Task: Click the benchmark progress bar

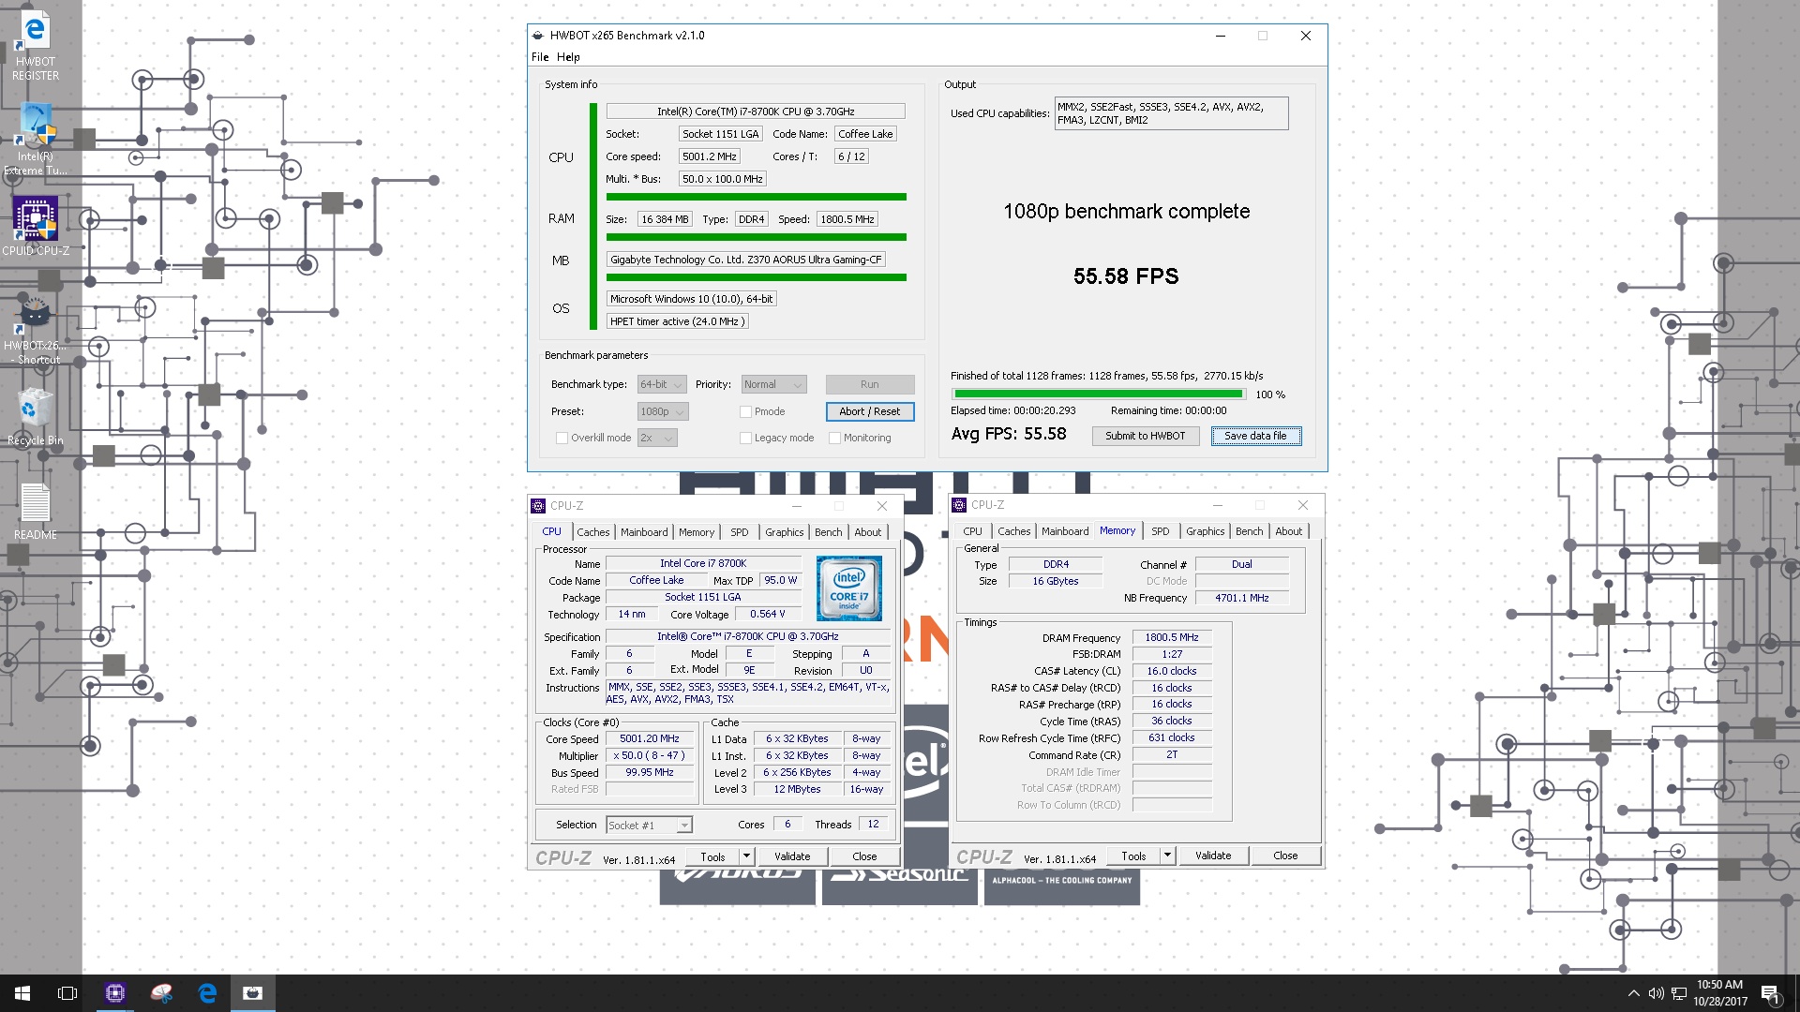Action: tap(1099, 394)
